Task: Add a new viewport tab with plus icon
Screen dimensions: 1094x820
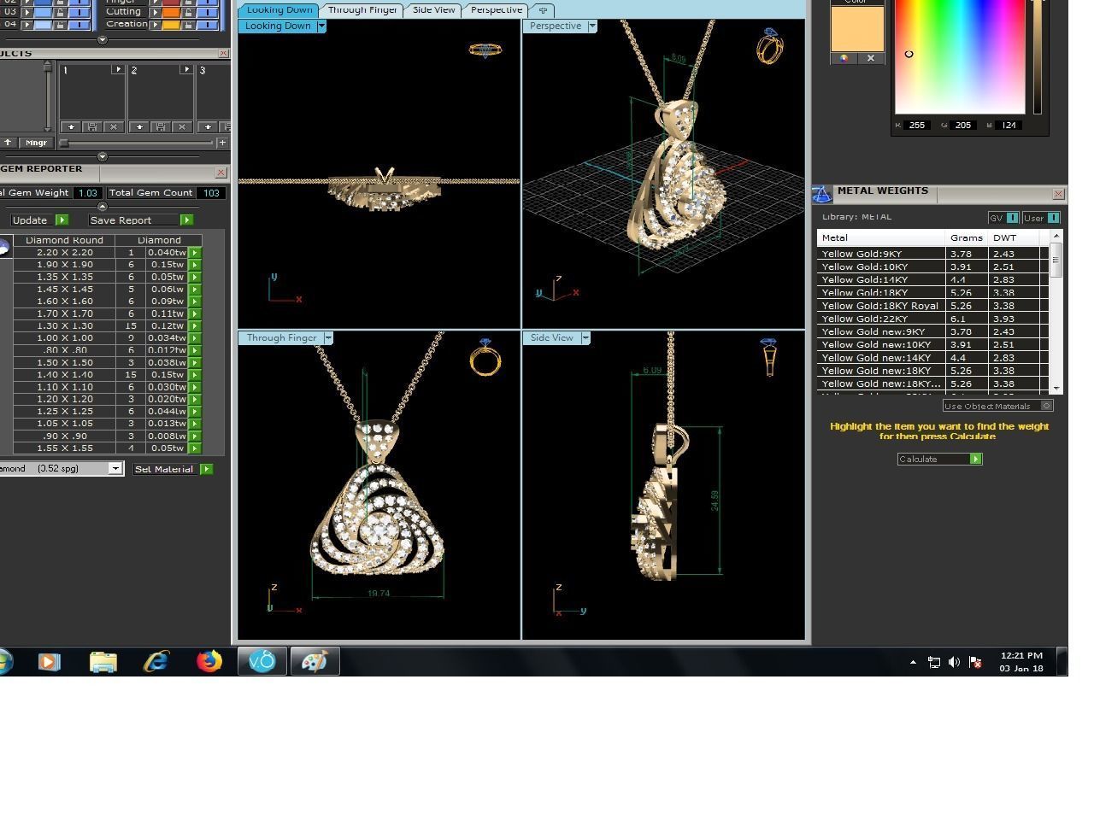Action: point(542,10)
